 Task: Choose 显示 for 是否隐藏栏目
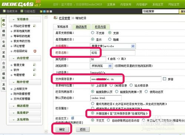[x=92, y=39]
